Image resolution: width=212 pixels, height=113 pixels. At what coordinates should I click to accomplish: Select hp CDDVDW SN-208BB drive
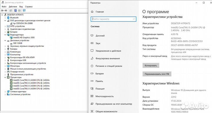23,23
